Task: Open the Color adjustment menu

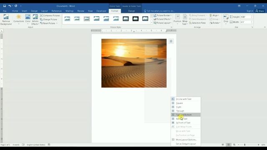Action: (x=28, y=20)
